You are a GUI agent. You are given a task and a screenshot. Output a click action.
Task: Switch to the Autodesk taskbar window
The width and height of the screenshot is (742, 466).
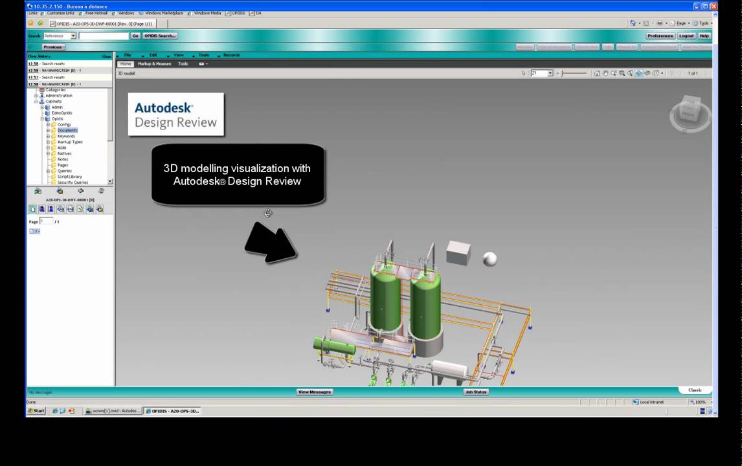(113, 411)
